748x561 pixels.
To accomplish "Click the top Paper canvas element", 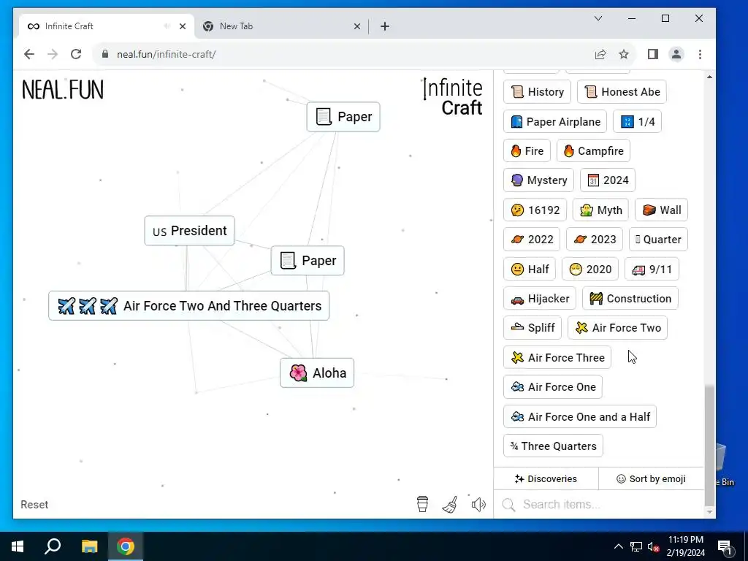I will tap(343, 116).
